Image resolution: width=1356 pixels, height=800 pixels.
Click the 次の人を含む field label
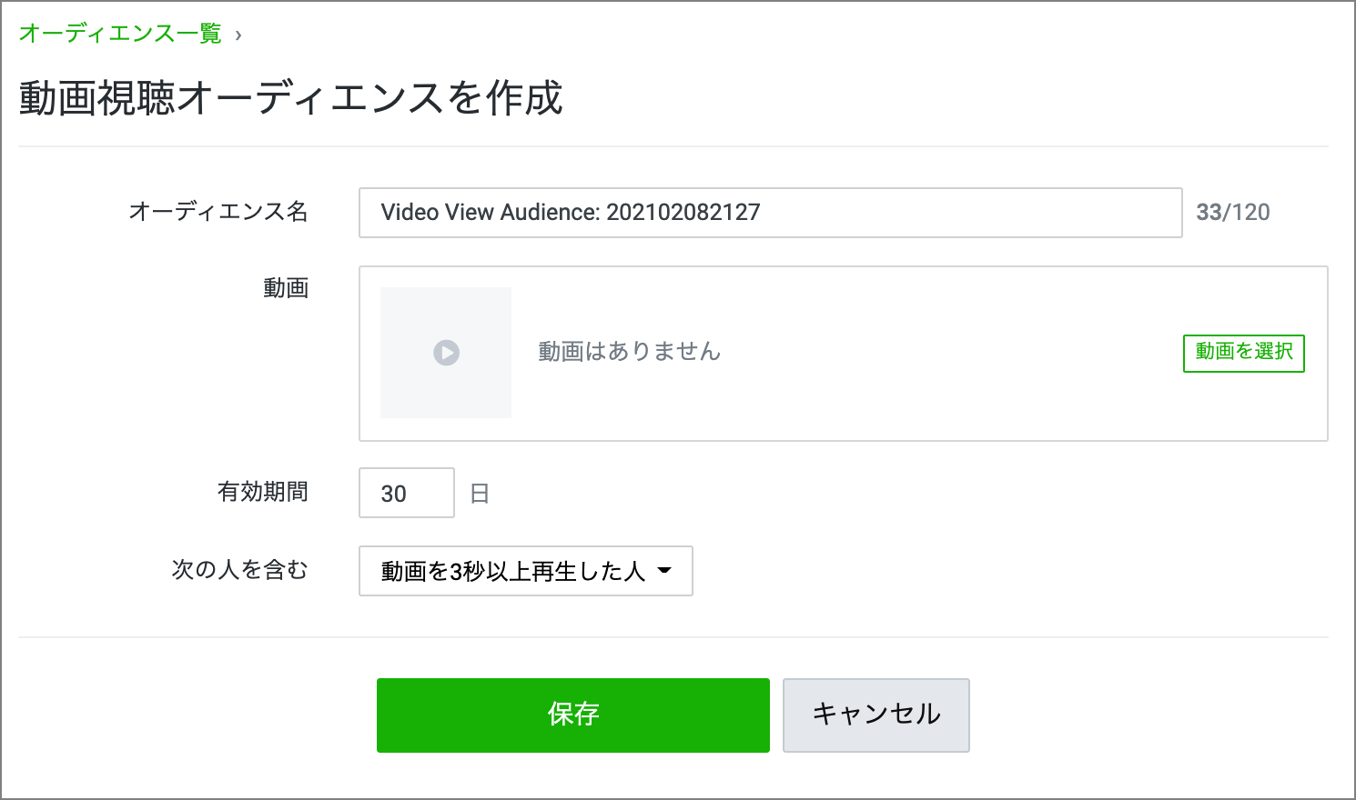240,570
